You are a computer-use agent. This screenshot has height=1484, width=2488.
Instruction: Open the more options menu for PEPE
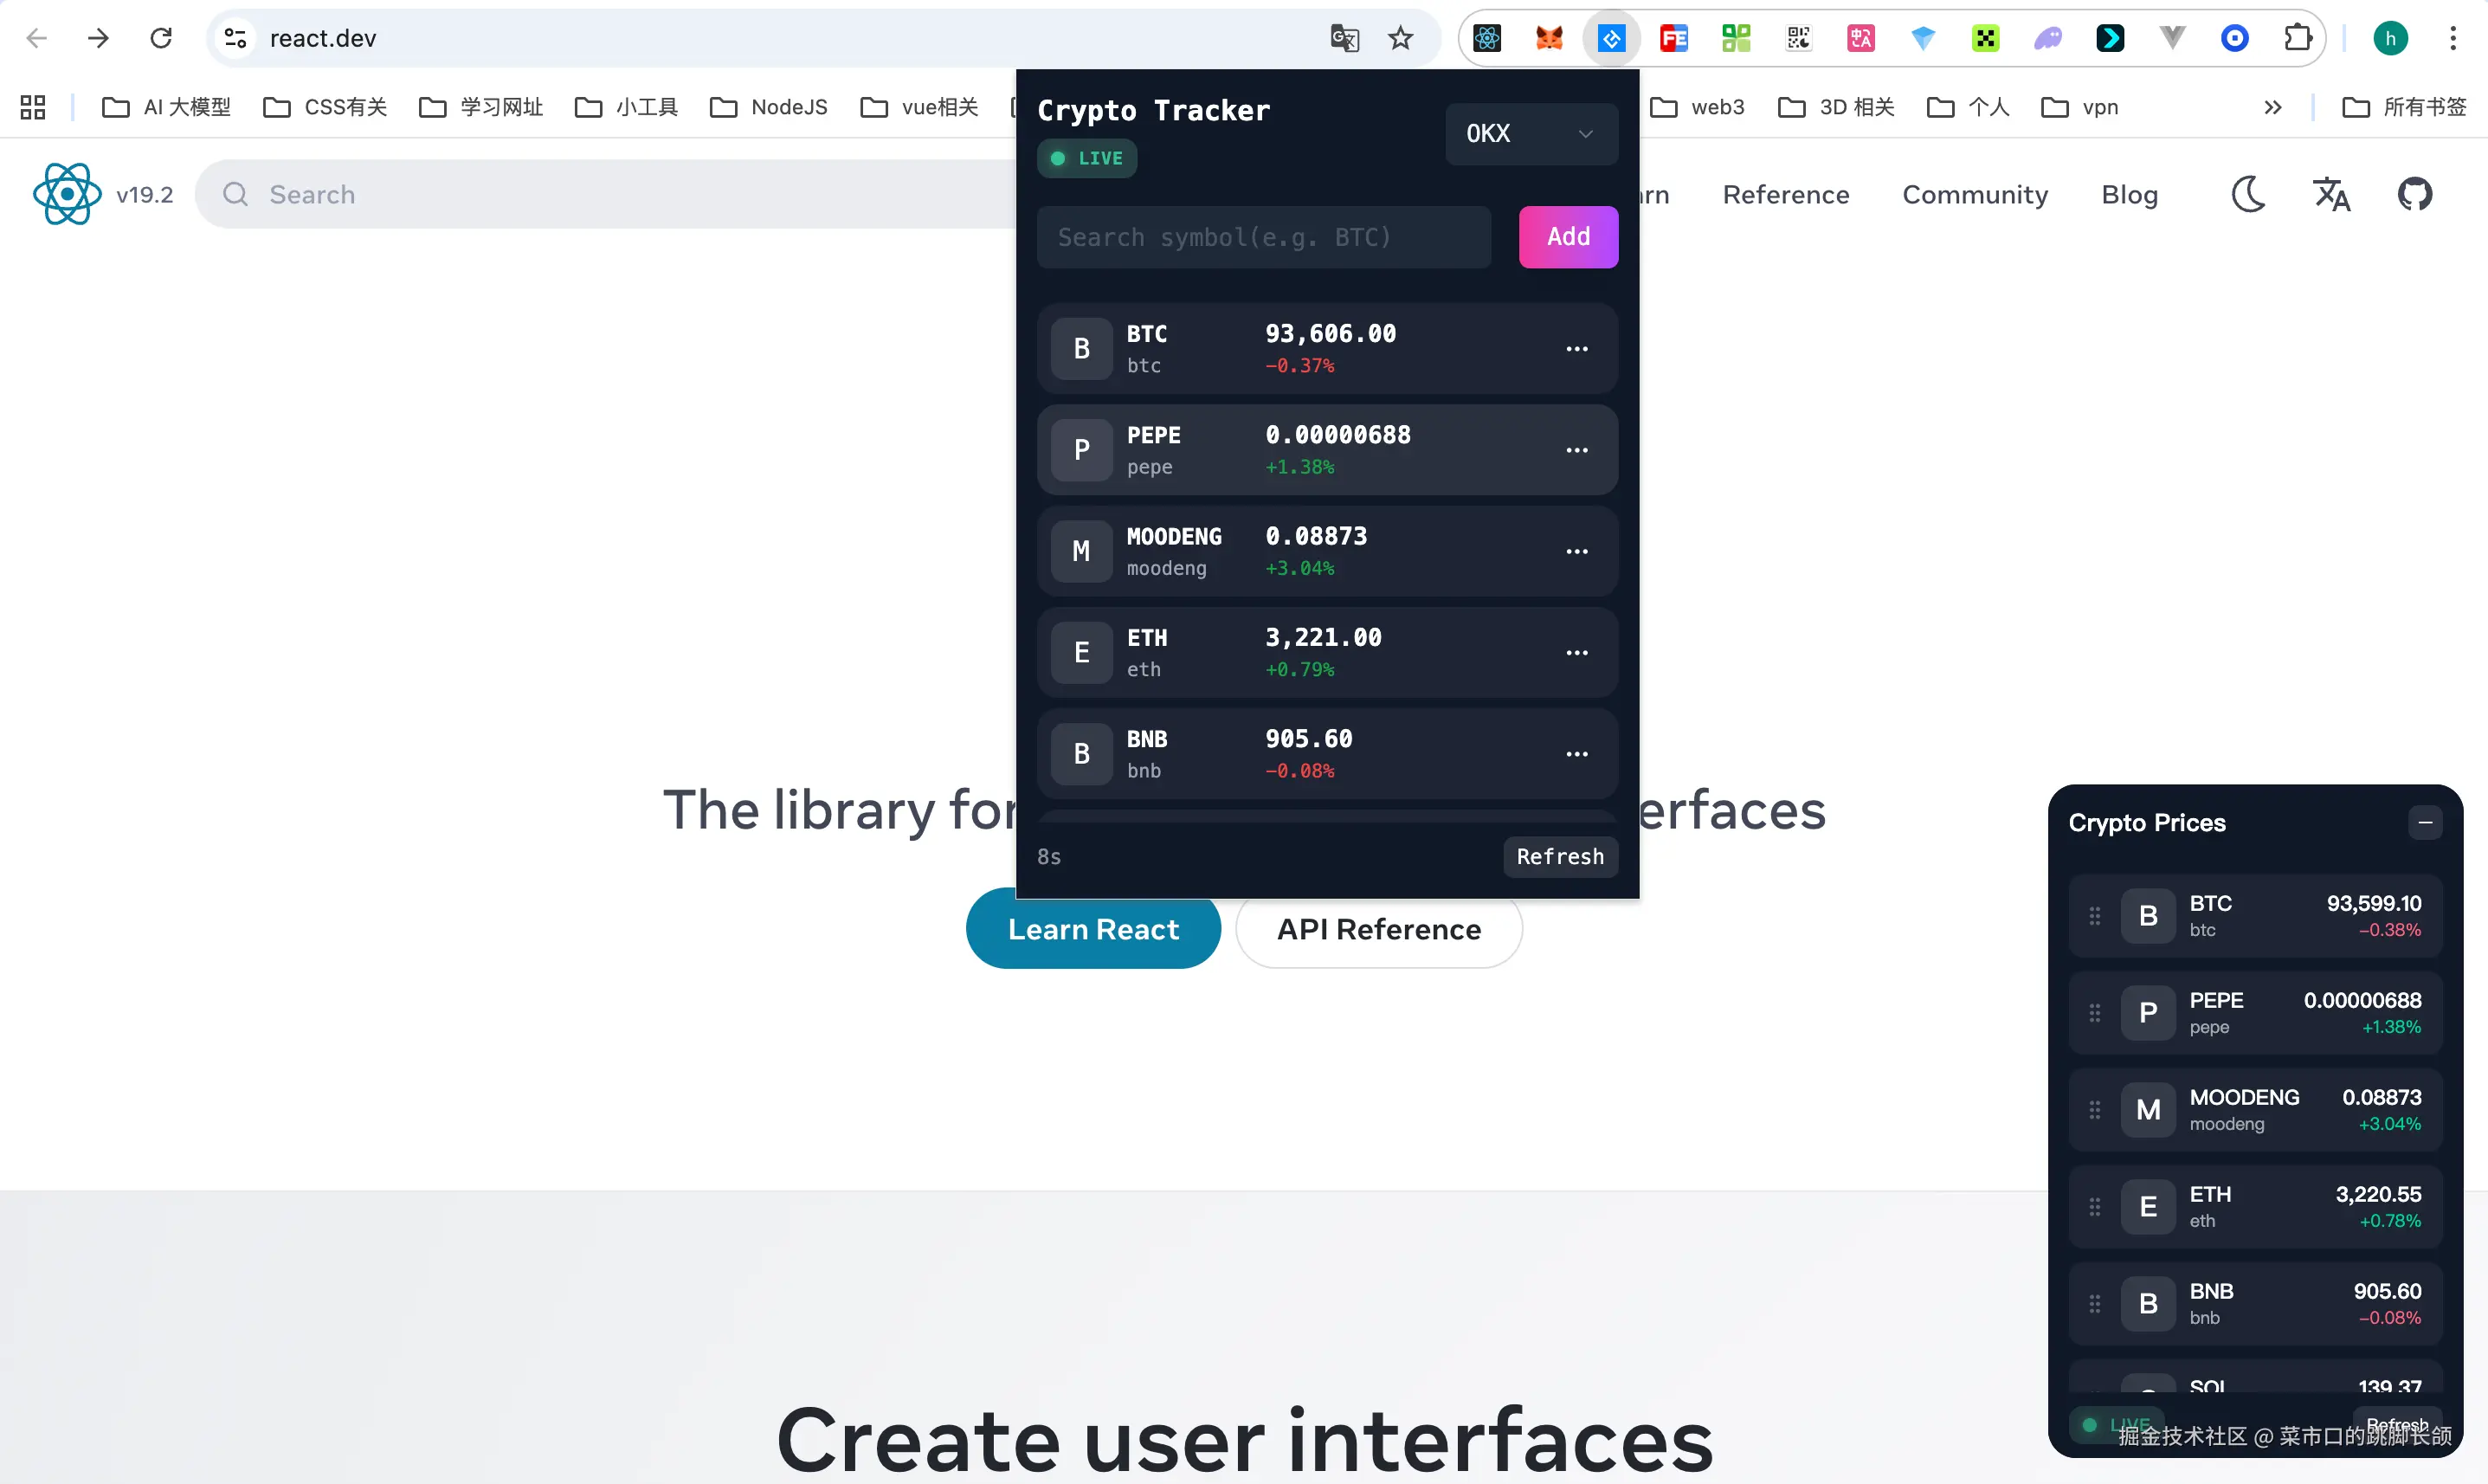click(1576, 450)
